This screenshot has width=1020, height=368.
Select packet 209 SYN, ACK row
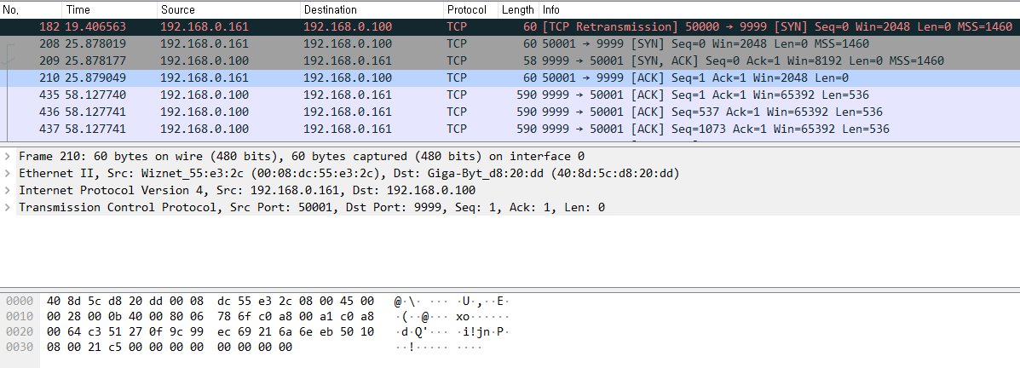[x=510, y=60]
